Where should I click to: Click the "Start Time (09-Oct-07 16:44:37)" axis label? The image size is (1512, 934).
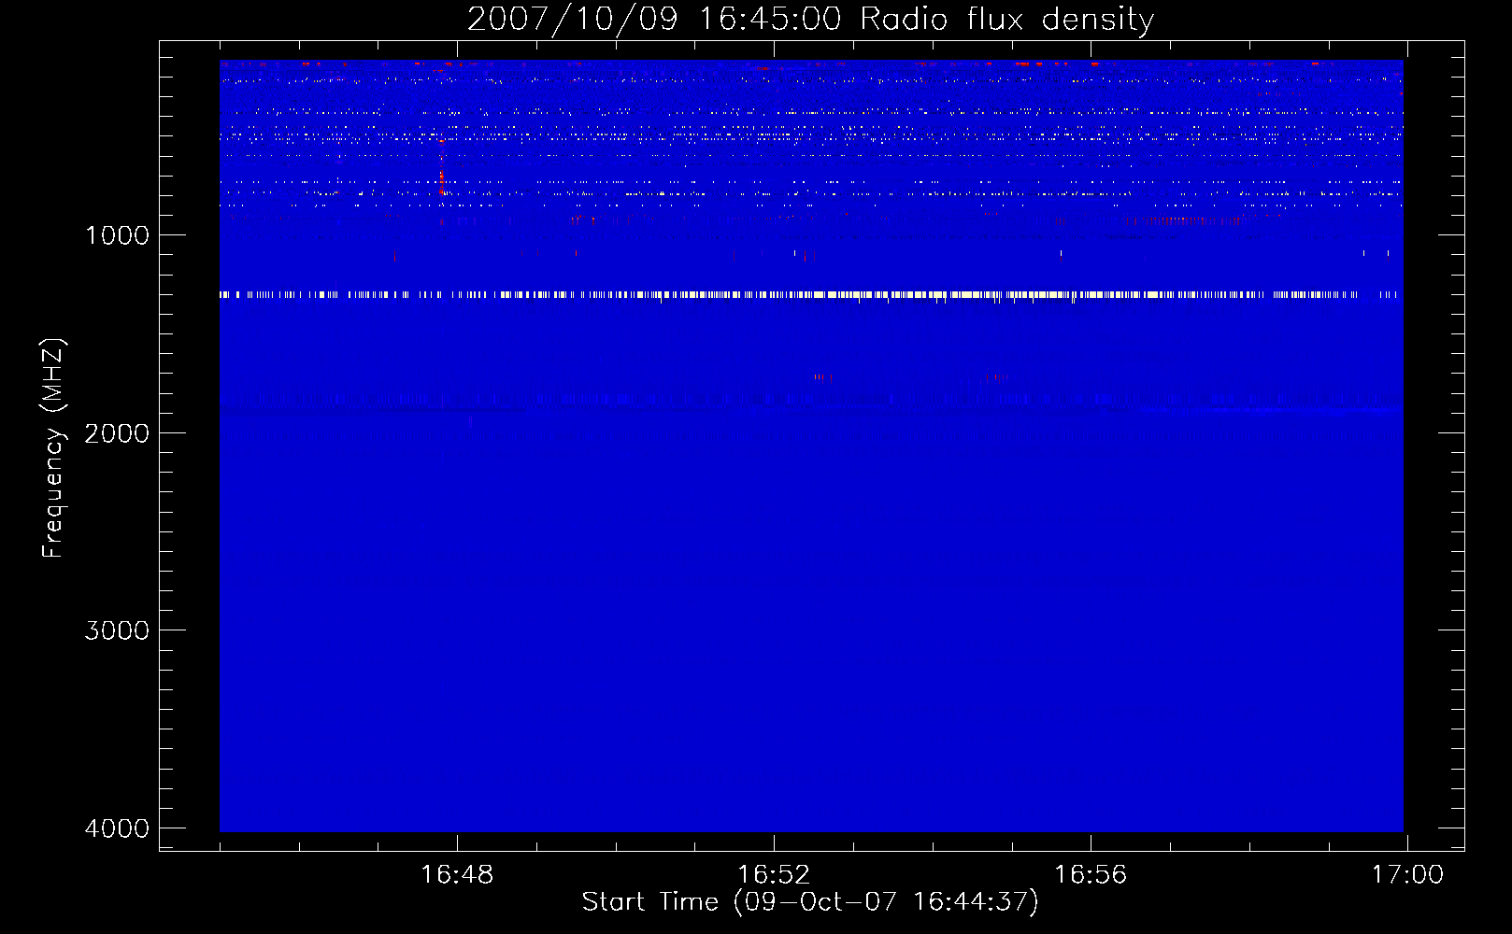(x=810, y=902)
